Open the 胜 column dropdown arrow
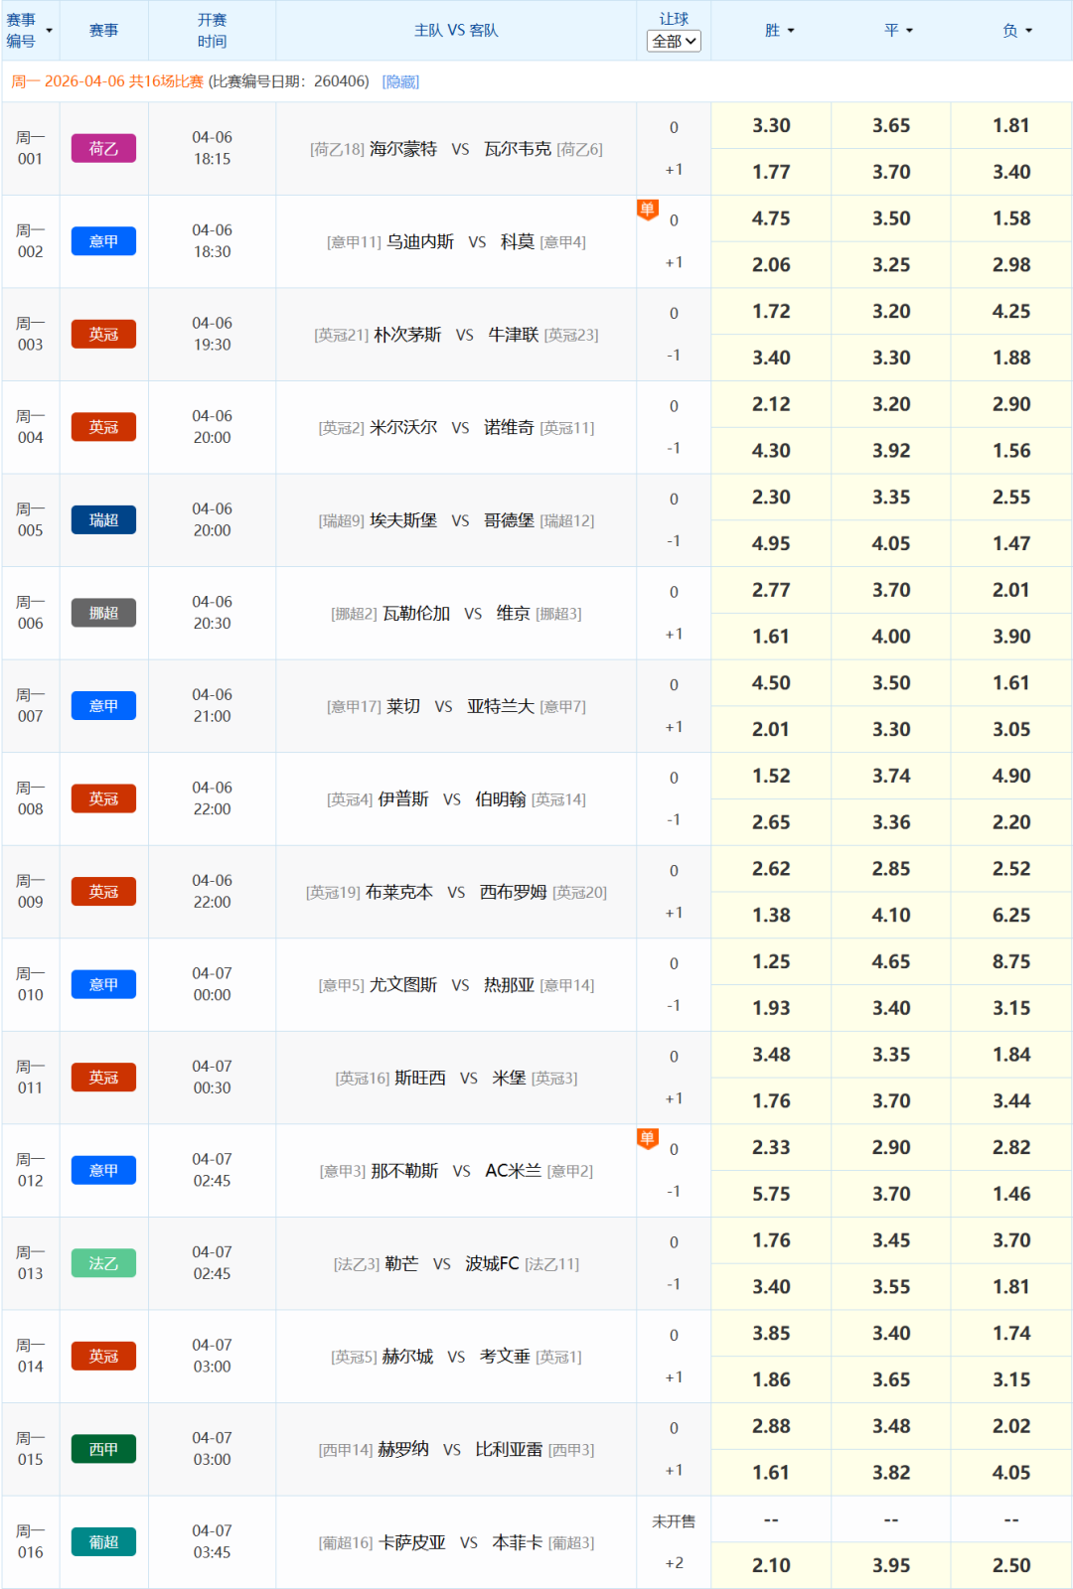Screen dimensions: 1073x1589 791,31
